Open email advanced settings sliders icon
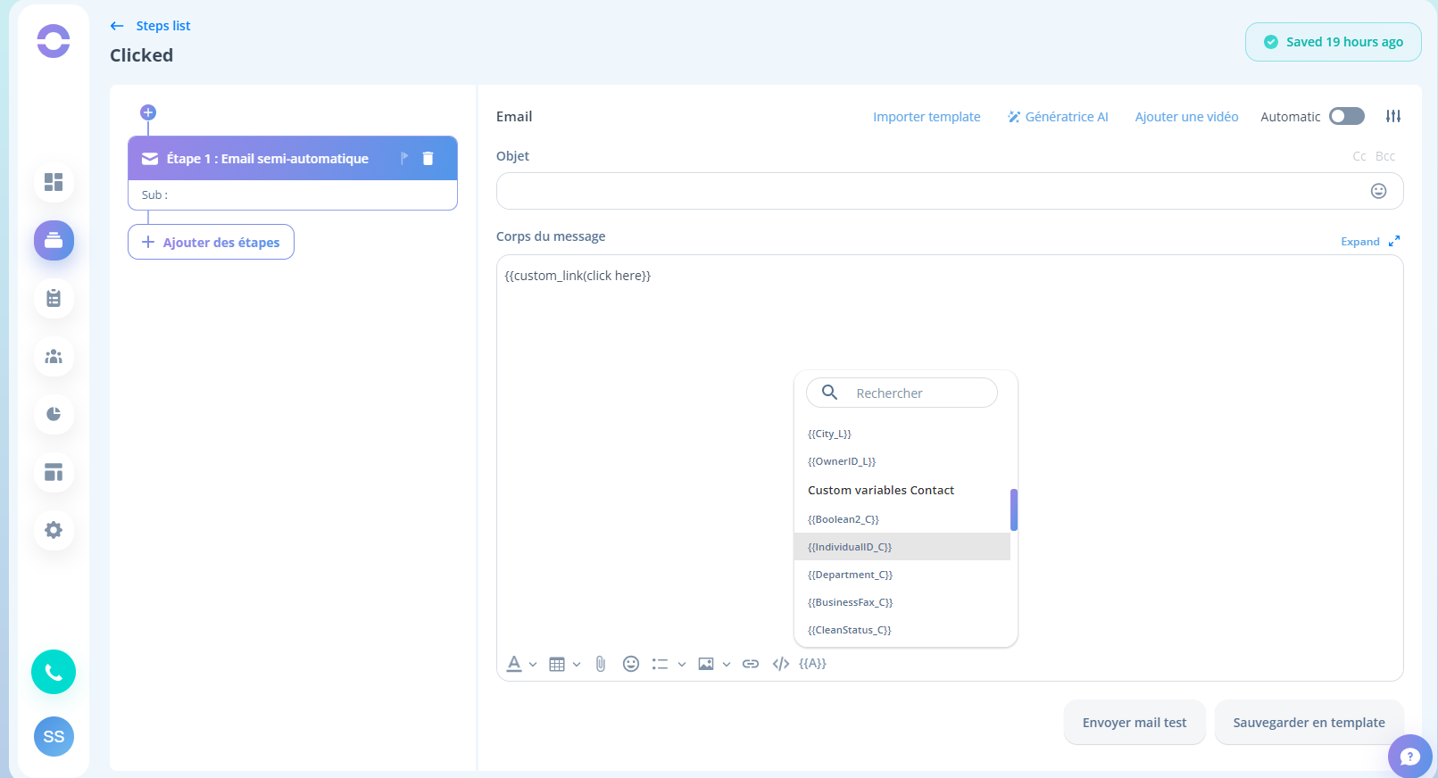 click(1393, 116)
